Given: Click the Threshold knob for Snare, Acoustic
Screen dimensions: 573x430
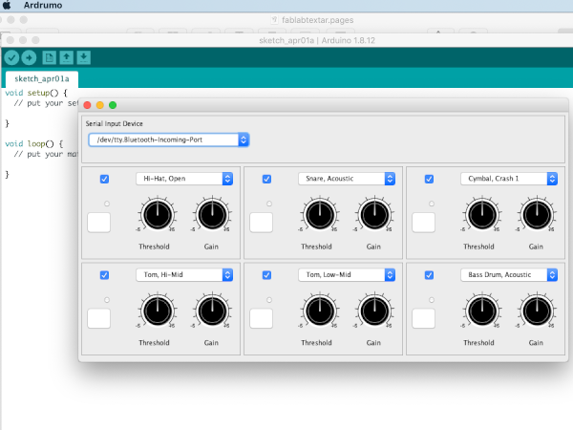Looking at the screenshot, I should (320, 215).
